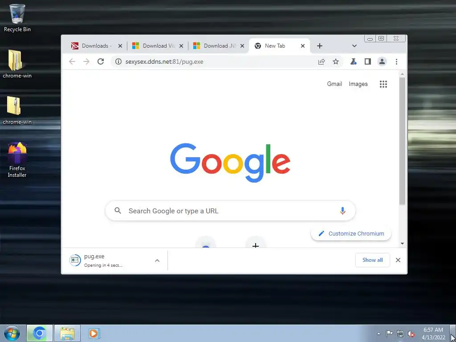The height and width of the screenshot is (342, 456).
Task: Click the muted volume tray icon
Action: [411, 334]
